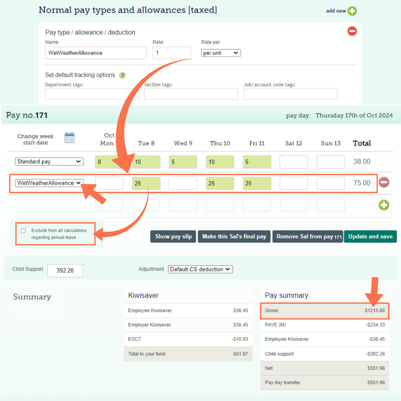
Task: Open the help tooltip for default tracking options
Action: tap(122, 75)
